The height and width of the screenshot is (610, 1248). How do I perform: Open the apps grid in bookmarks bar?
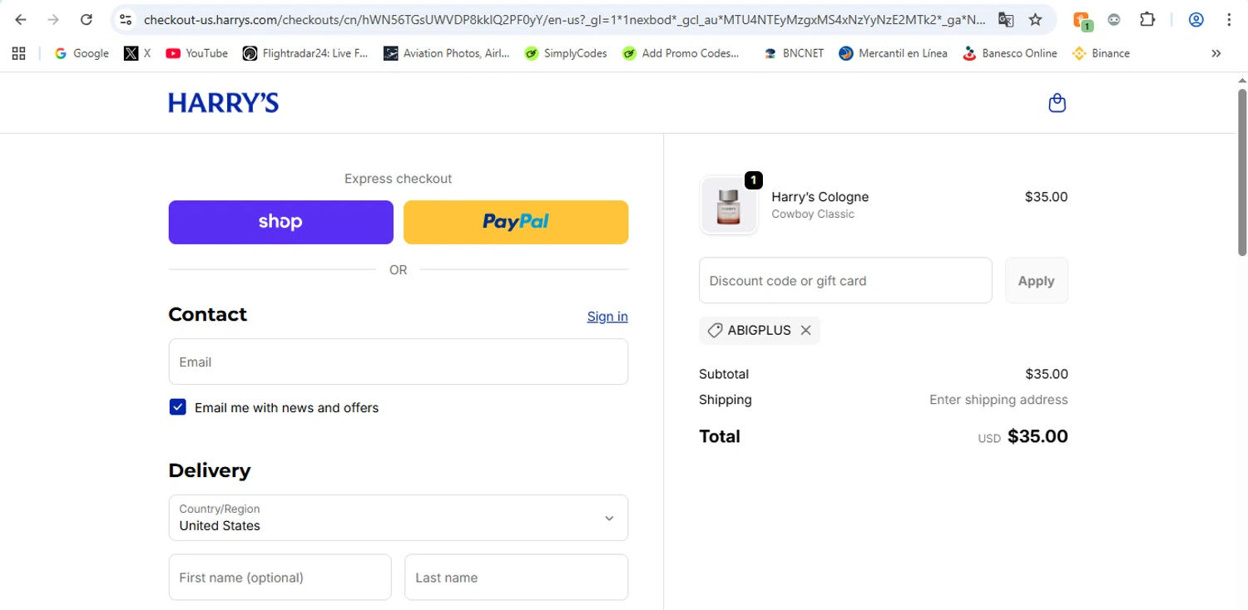tap(18, 53)
